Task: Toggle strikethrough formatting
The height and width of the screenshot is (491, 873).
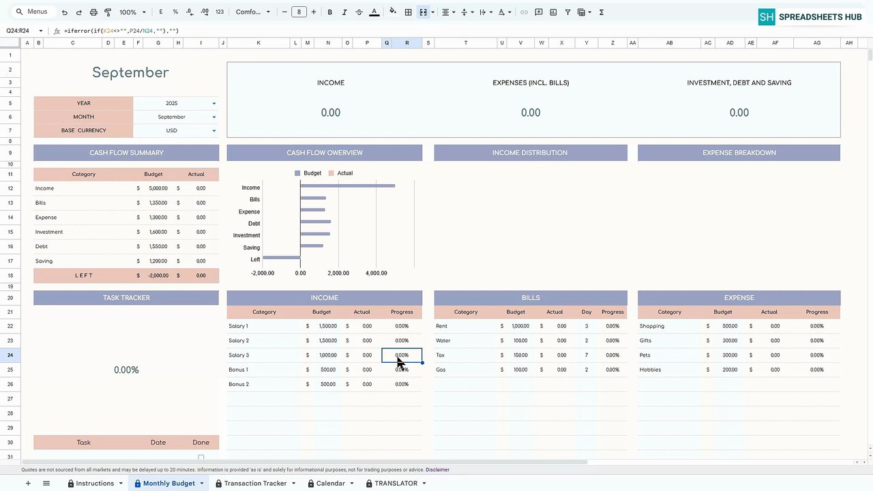Action: 359,12
